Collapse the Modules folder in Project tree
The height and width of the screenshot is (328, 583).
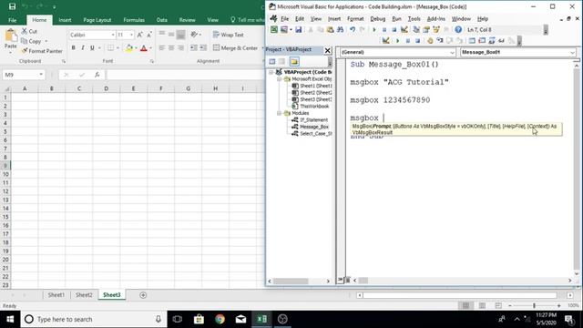279,113
